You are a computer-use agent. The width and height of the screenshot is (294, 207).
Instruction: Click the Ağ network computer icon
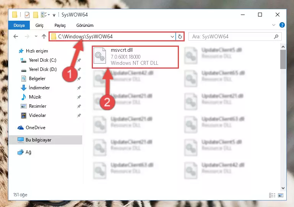pos(21,152)
